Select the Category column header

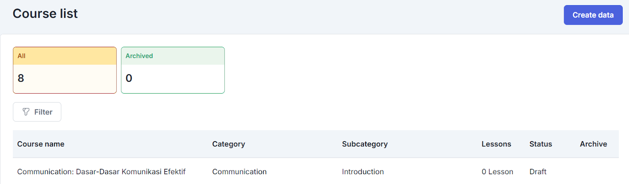228,144
